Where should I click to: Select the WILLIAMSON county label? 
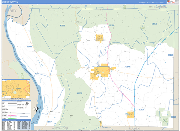pyautogui.click(x=159, y=6)
